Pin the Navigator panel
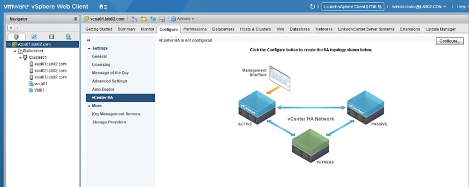The width and height of the screenshot is (469, 187). tap(76, 19)
